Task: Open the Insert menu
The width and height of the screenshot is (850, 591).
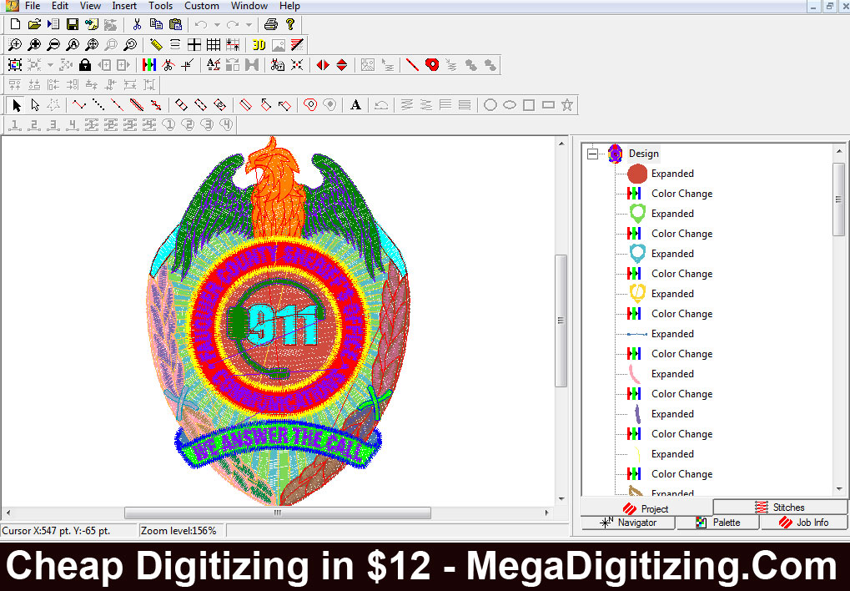Action: [124, 6]
